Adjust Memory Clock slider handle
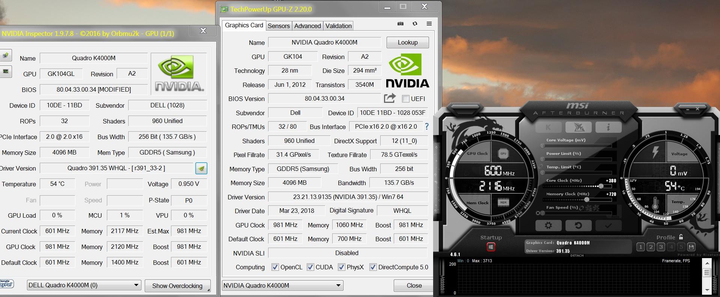 586,199
